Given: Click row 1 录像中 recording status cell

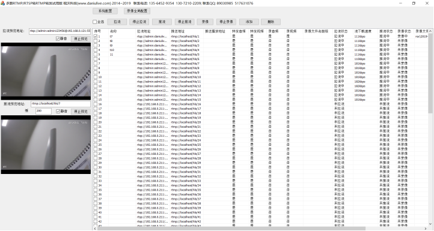Looking at the screenshot, I should pos(403,37).
